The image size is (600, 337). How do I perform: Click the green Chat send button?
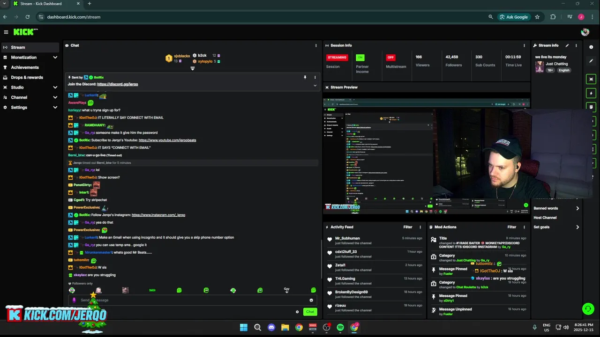click(310, 312)
